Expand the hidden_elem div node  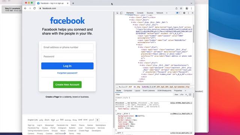[x=142, y=74]
